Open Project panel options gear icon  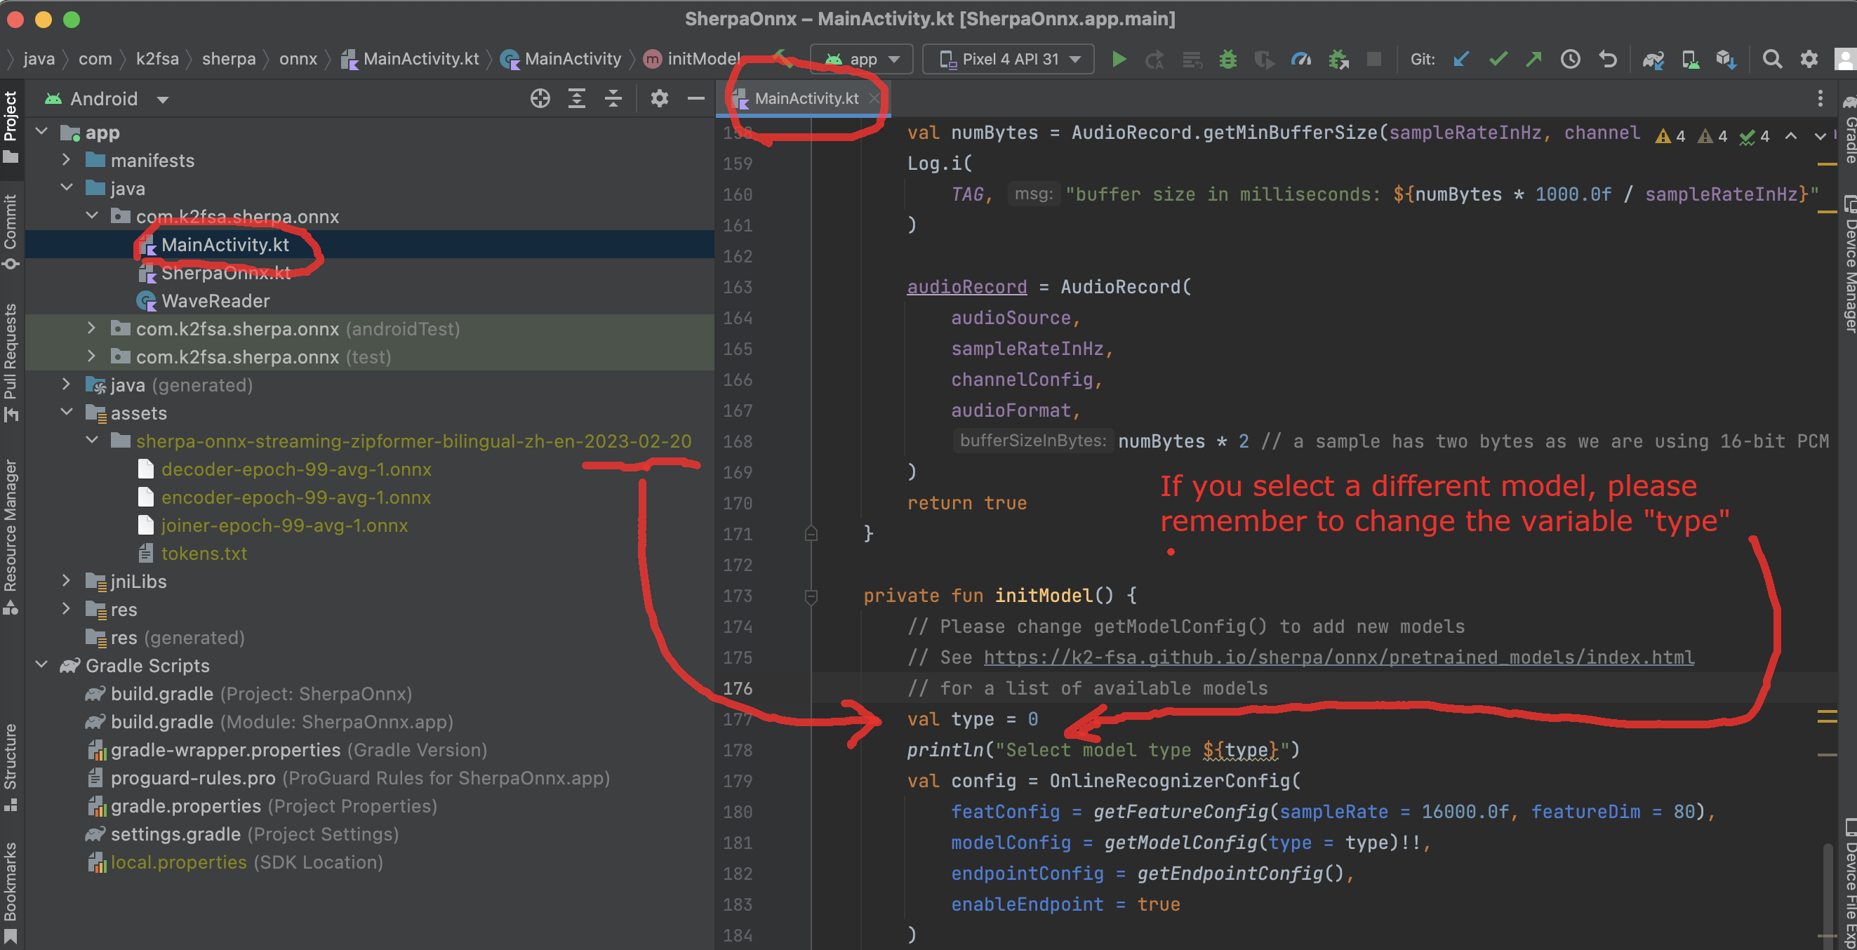(x=660, y=99)
